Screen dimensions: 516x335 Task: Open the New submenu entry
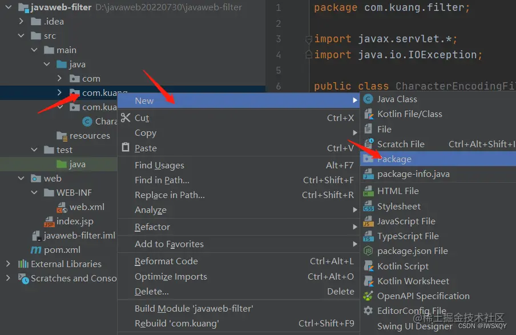pyautogui.click(x=239, y=100)
